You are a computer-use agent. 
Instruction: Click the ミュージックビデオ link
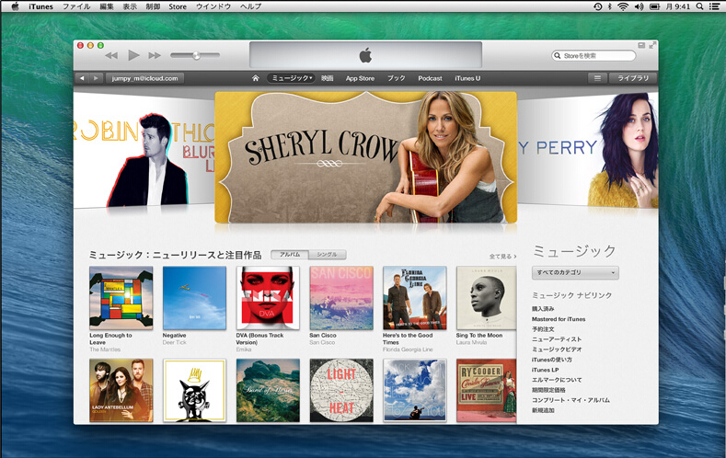[557, 349]
